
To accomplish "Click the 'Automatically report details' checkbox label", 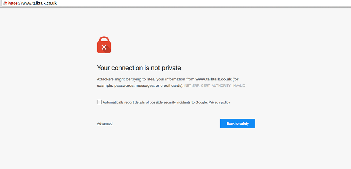I will [123, 102].
